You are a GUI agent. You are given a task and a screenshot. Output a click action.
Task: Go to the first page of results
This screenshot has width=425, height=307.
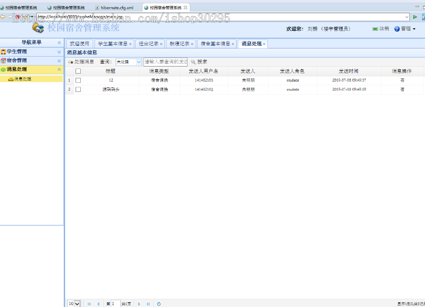pos(89,304)
